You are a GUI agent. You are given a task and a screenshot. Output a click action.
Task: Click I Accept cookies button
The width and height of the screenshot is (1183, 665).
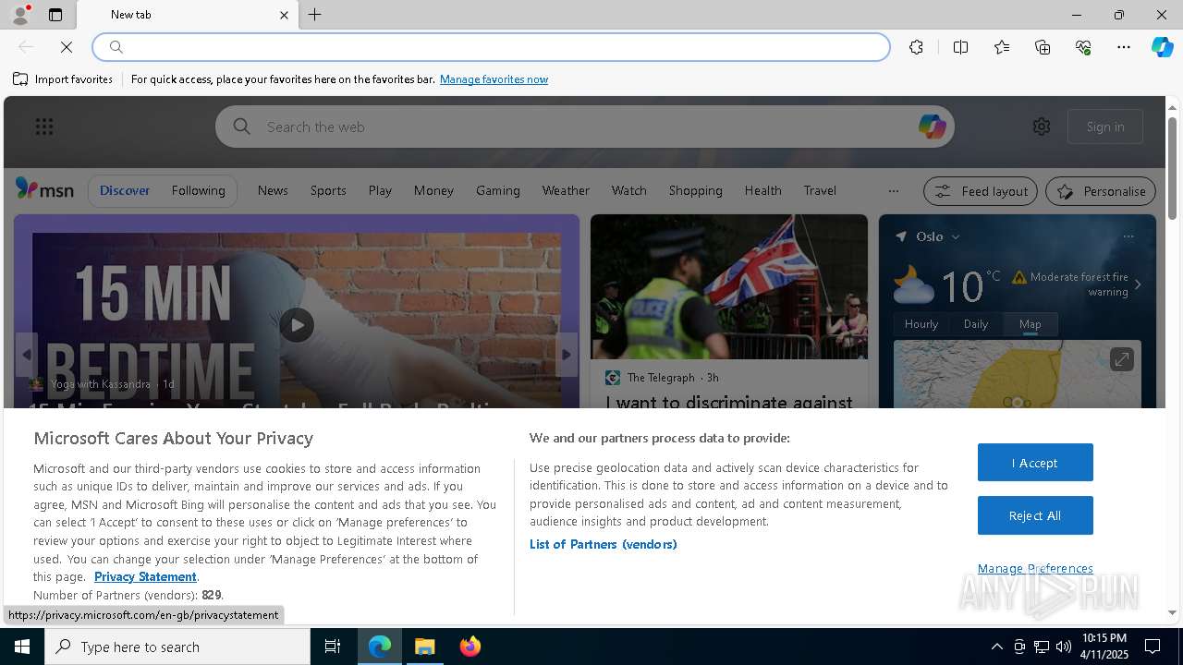click(1035, 463)
